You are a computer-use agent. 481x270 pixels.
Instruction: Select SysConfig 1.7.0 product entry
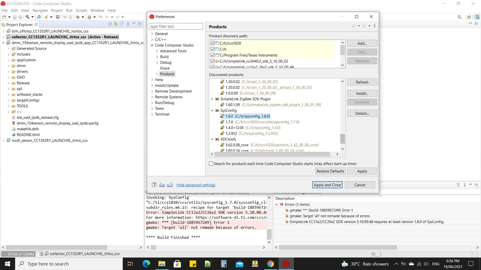coord(259,122)
